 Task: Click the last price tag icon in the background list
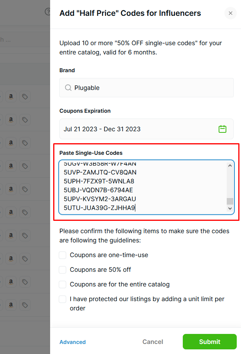[x=25, y=305]
